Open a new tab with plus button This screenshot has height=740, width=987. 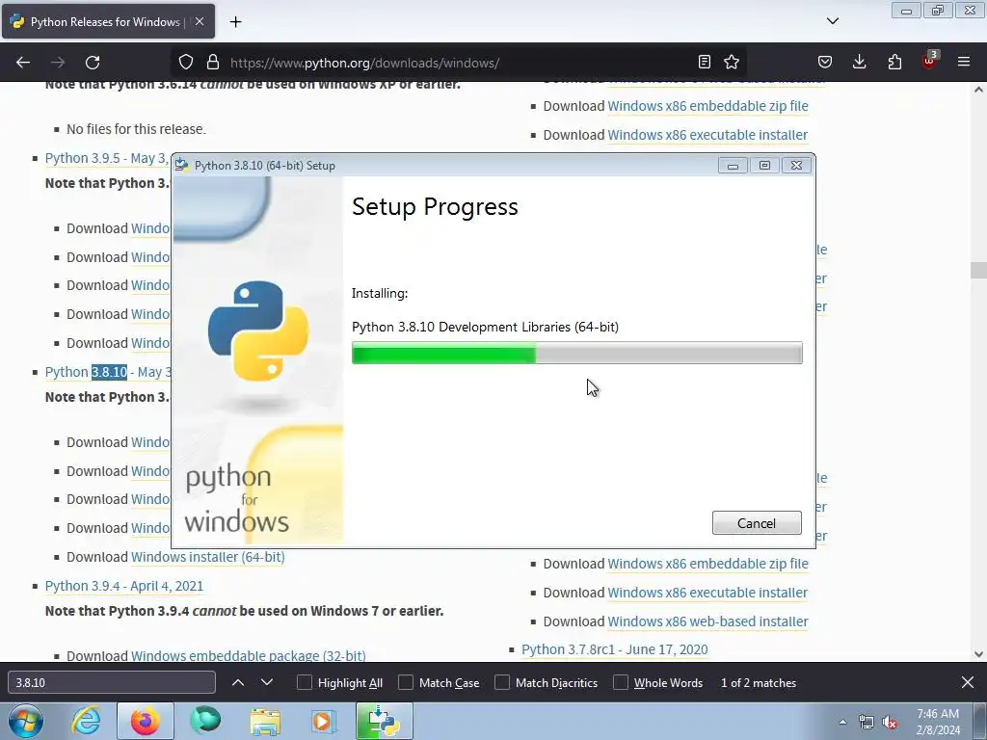(x=235, y=22)
